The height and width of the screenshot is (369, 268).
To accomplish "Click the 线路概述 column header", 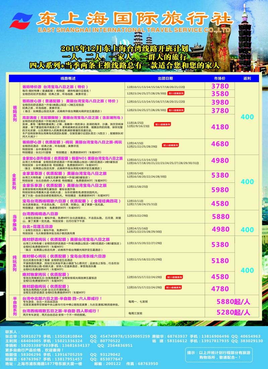I will pos(68,78).
